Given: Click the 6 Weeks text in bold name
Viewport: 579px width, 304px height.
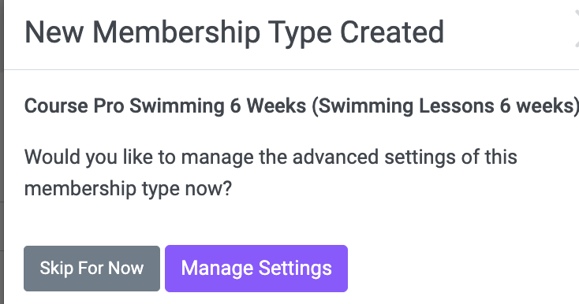Looking at the screenshot, I should (x=268, y=106).
